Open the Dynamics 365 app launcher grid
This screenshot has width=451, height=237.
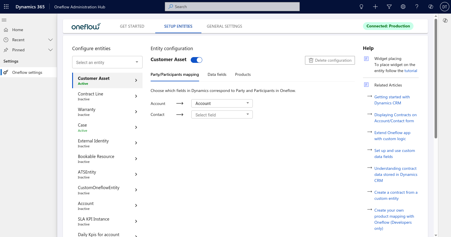tap(6, 7)
